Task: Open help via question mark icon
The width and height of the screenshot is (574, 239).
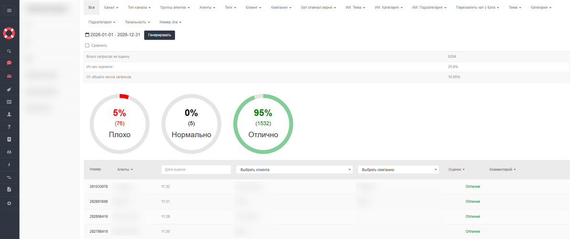Action: tap(9, 127)
